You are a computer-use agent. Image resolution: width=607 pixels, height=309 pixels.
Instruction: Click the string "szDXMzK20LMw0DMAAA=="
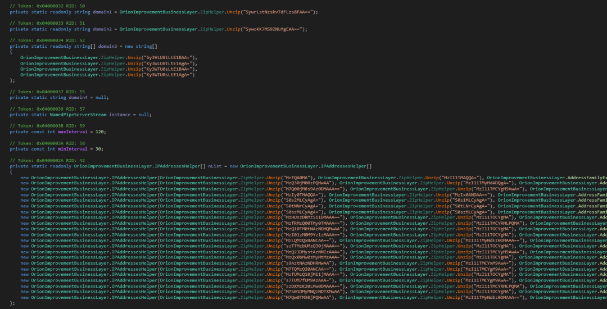tap(312, 286)
